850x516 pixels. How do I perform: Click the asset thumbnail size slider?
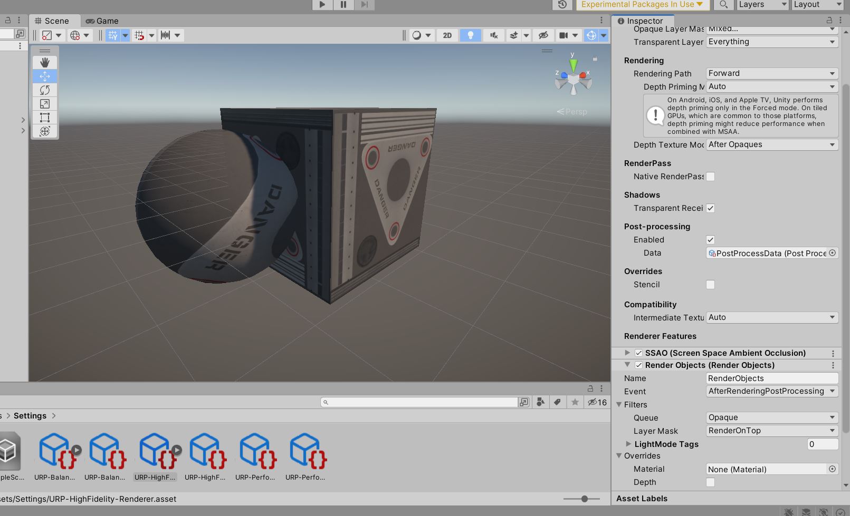pos(585,498)
